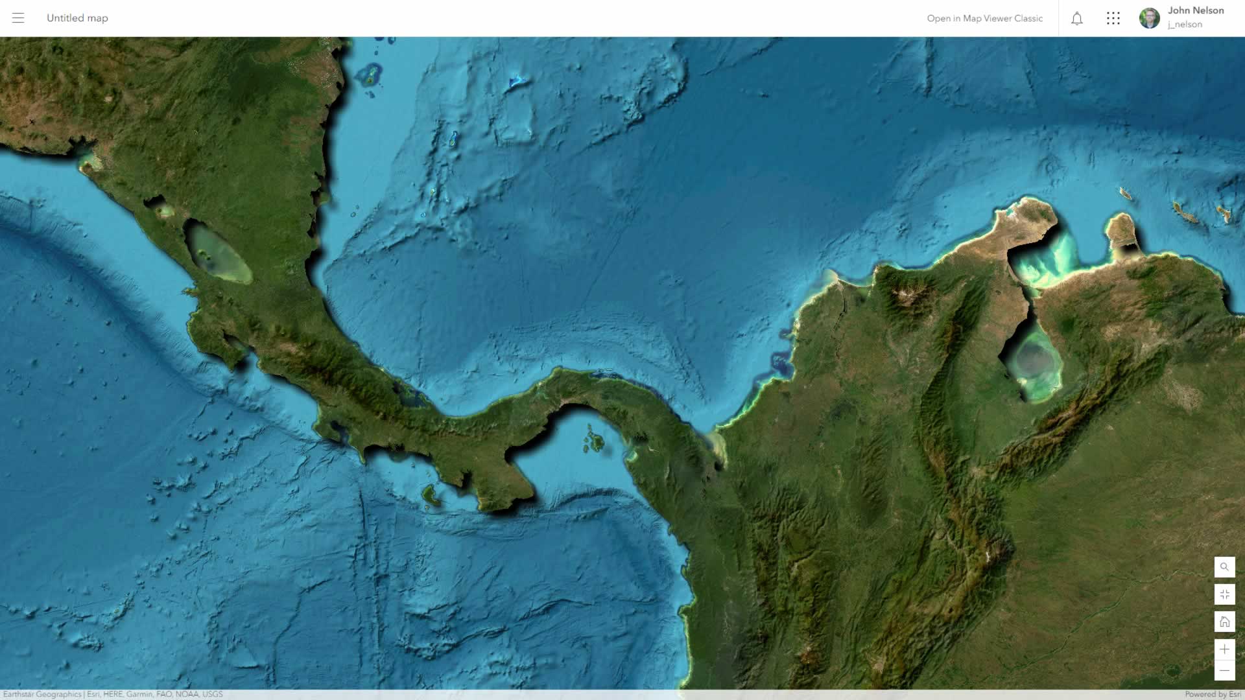1245x700 pixels.
Task: Expand the John Nelson account menu
Action: (1196, 10)
